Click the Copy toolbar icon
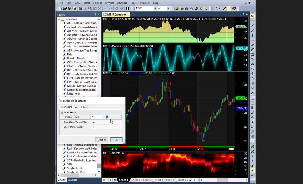Screen dimensions: 303x184 coord(90,8)
